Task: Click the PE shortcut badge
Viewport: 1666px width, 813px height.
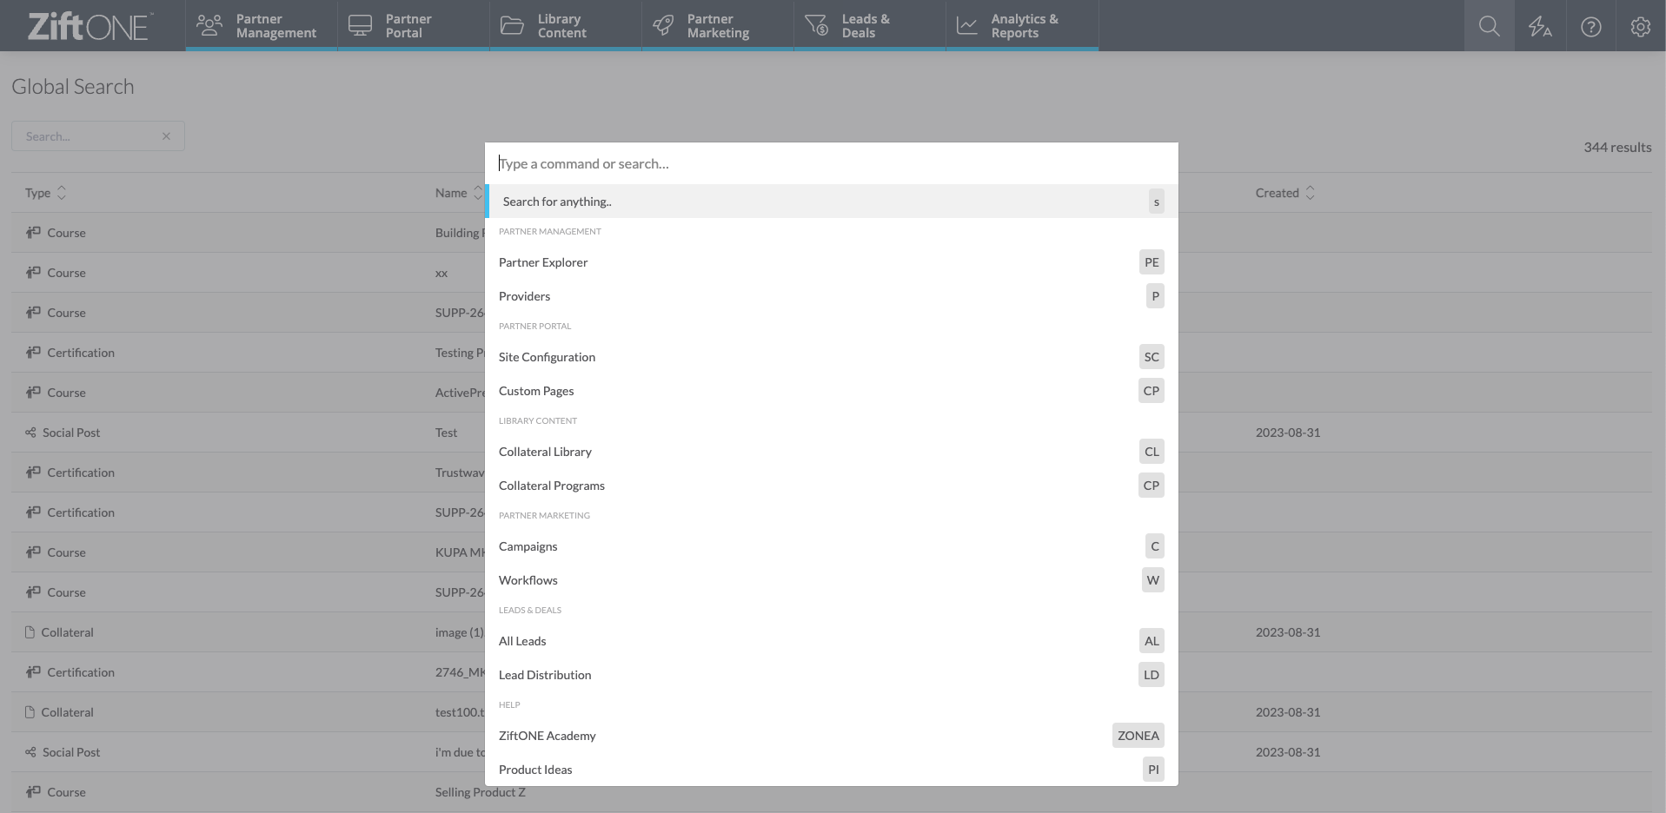Action: tap(1152, 262)
